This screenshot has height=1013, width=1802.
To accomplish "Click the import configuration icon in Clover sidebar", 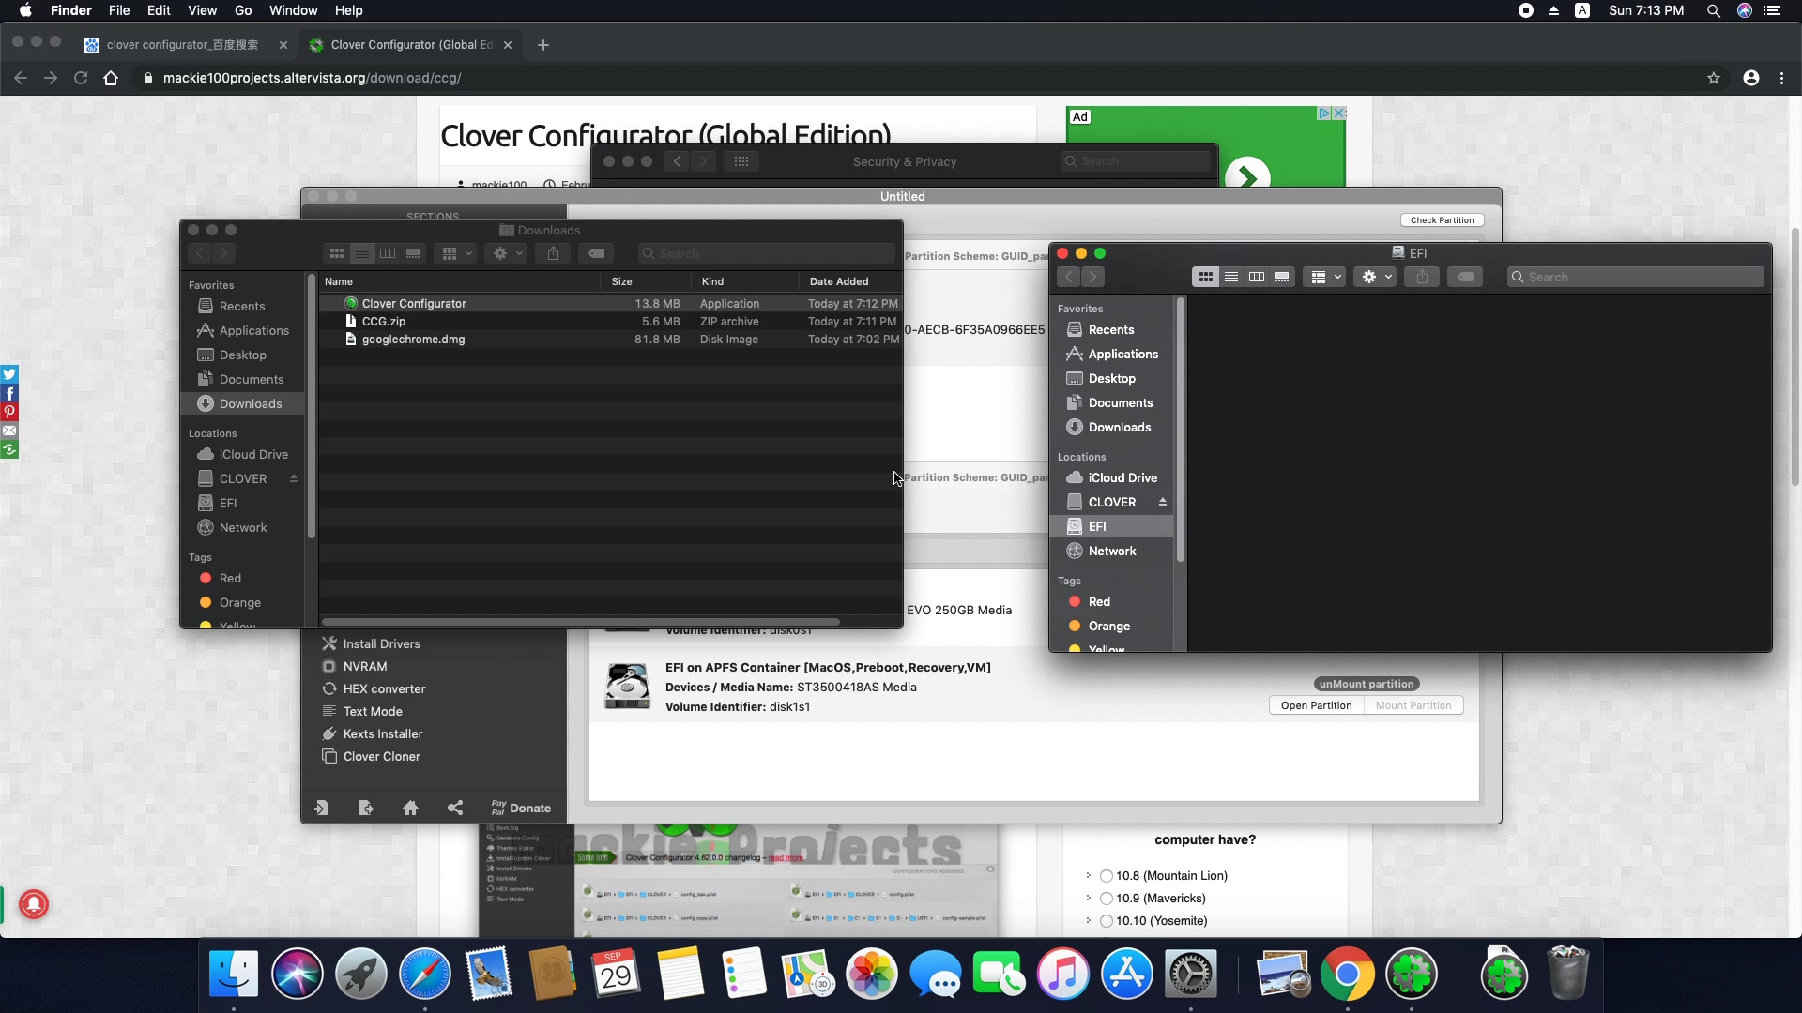I will (x=321, y=808).
